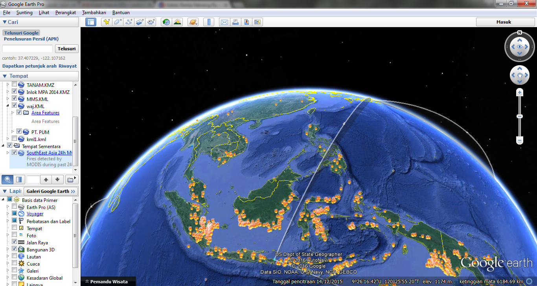
Task: Open Pemandu Wisata tour guide bar
Action: pyautogui.click(x=109, y=281)
